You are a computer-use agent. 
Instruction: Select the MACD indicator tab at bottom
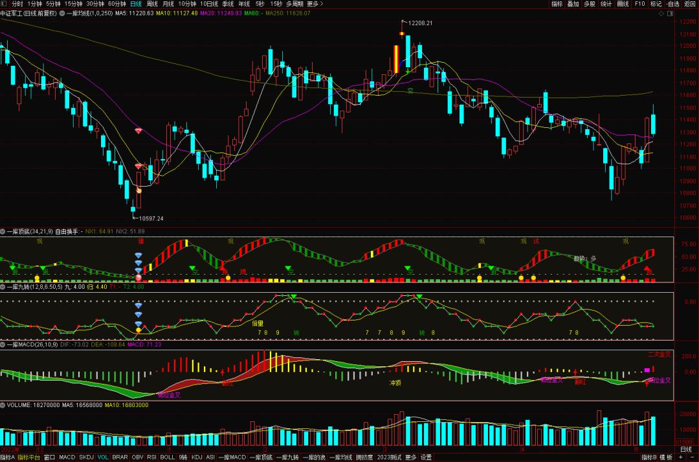pos(67,457)
